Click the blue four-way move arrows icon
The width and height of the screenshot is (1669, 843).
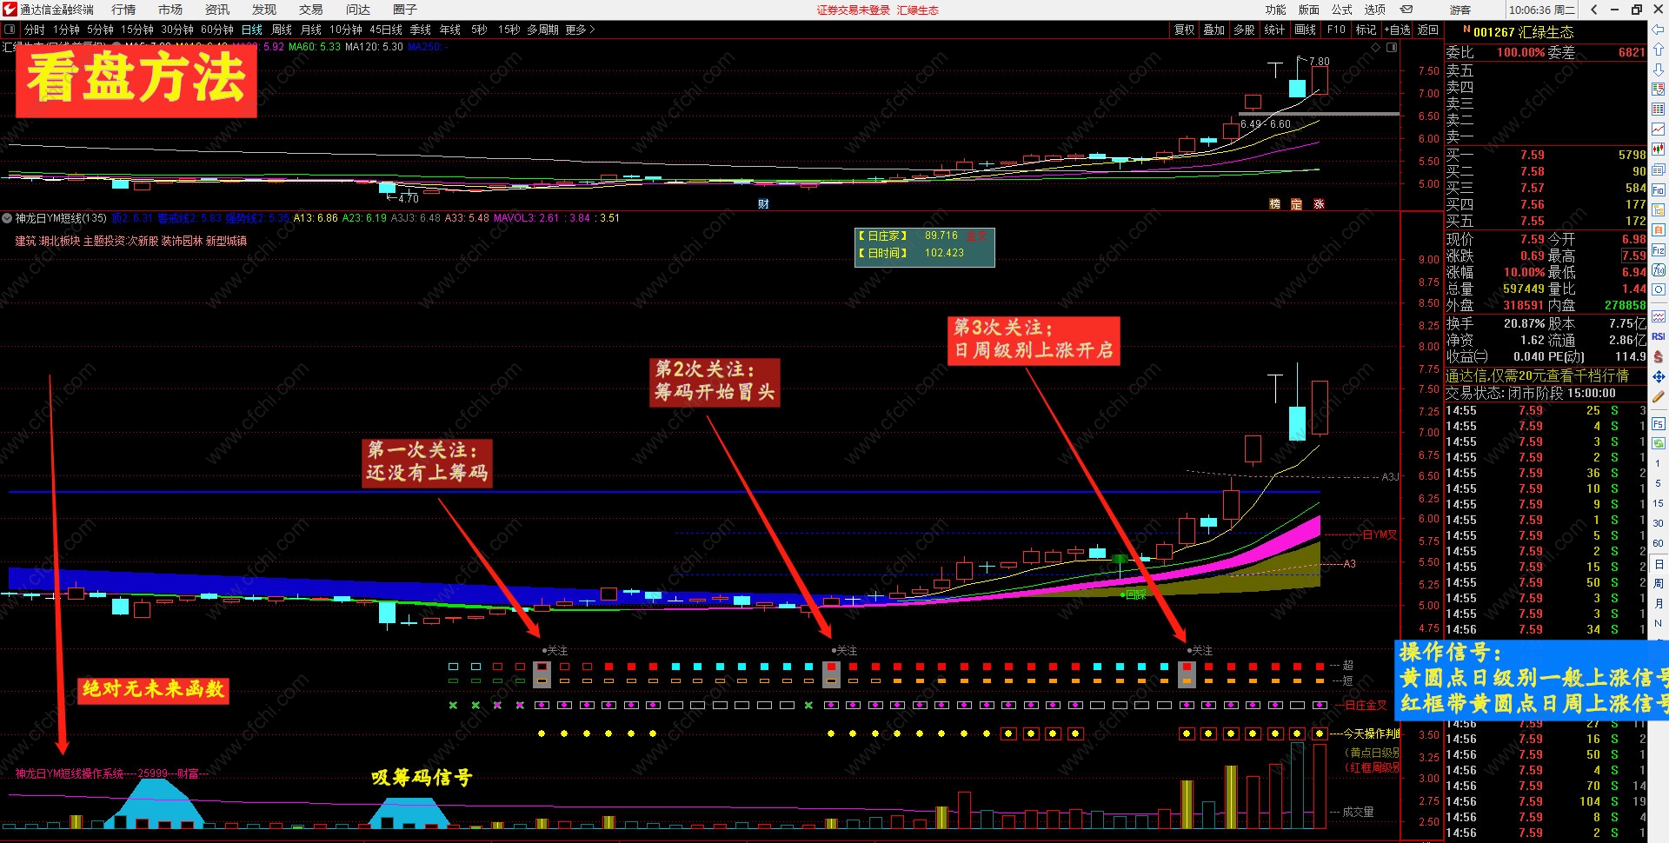(x=1659, y=376)
